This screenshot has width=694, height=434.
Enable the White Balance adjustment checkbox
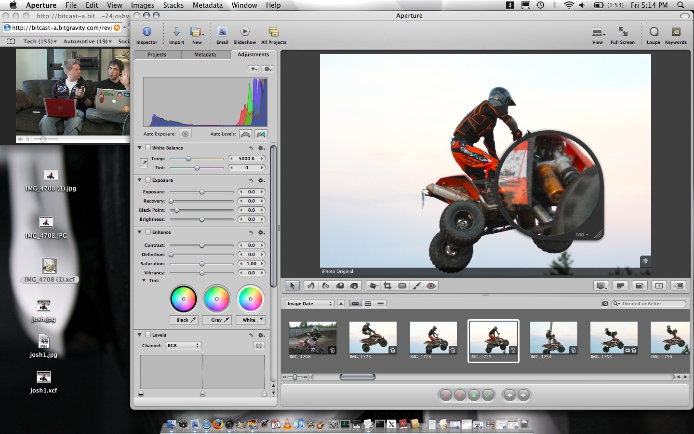tap(148, 148)
